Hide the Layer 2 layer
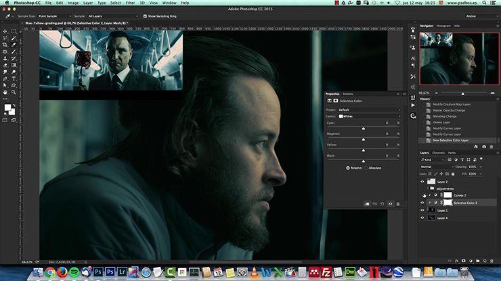Screen dimensions: 501x281 coord(422,182)
